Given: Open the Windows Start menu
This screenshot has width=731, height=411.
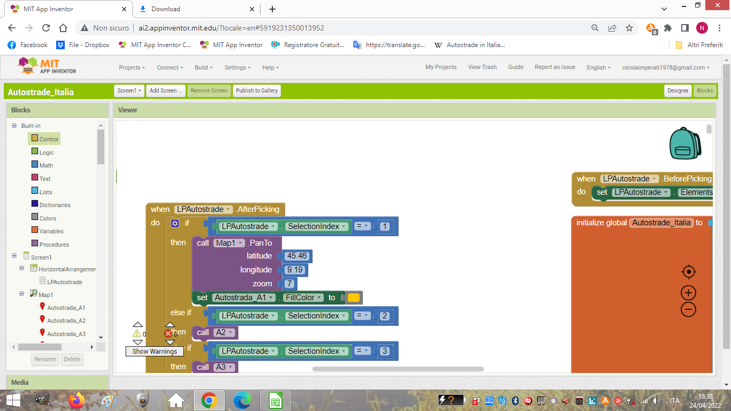Looking at the screenshot, I should pyautogui.click(x=13, y=400).
